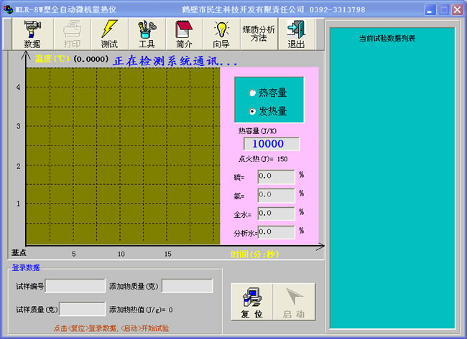467x339 pixels.
Task: Click the 热容量 10000 value field
Action: pos(267,143)
